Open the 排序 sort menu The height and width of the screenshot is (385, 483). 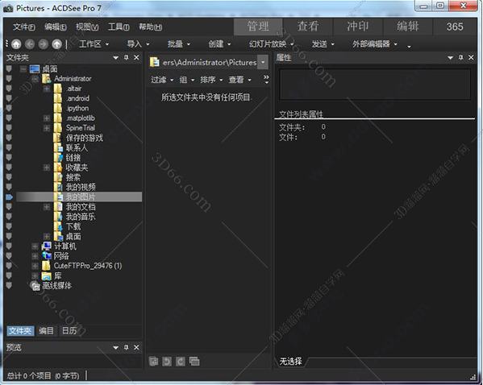pyautogui.click(x=211, y=80)
